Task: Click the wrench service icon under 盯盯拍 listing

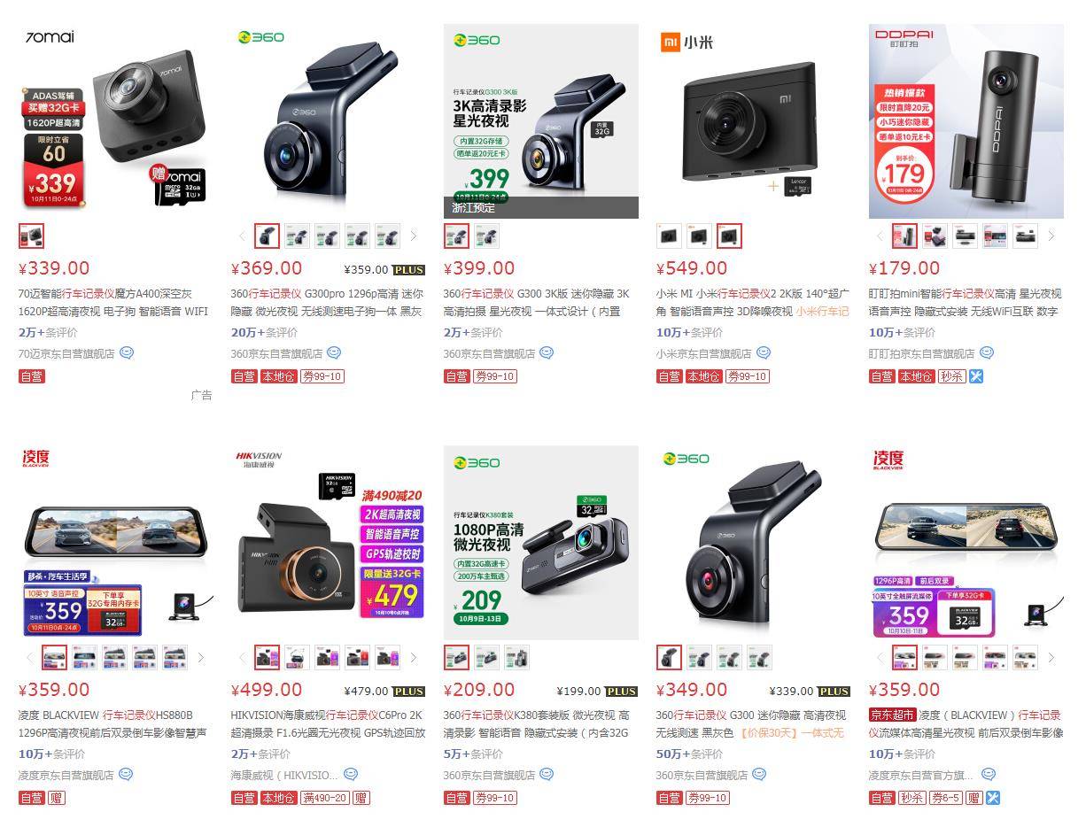Action: (x=976, y=376)
